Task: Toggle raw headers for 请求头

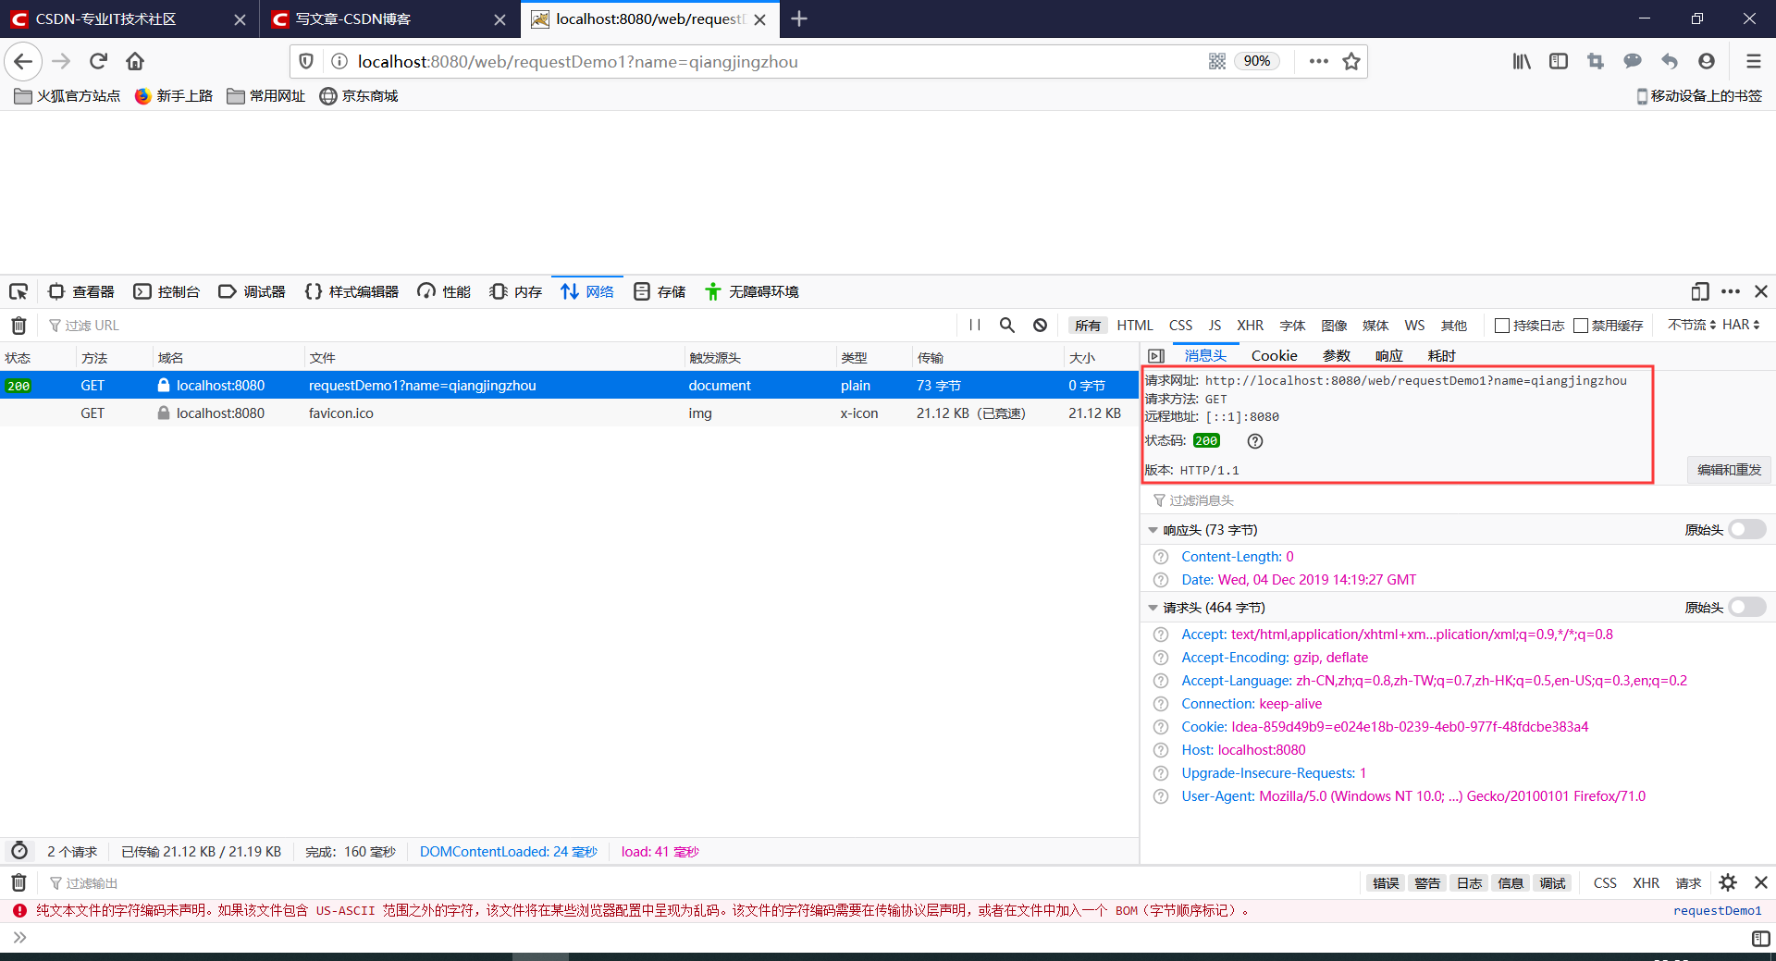Action: coord(1747,607)
